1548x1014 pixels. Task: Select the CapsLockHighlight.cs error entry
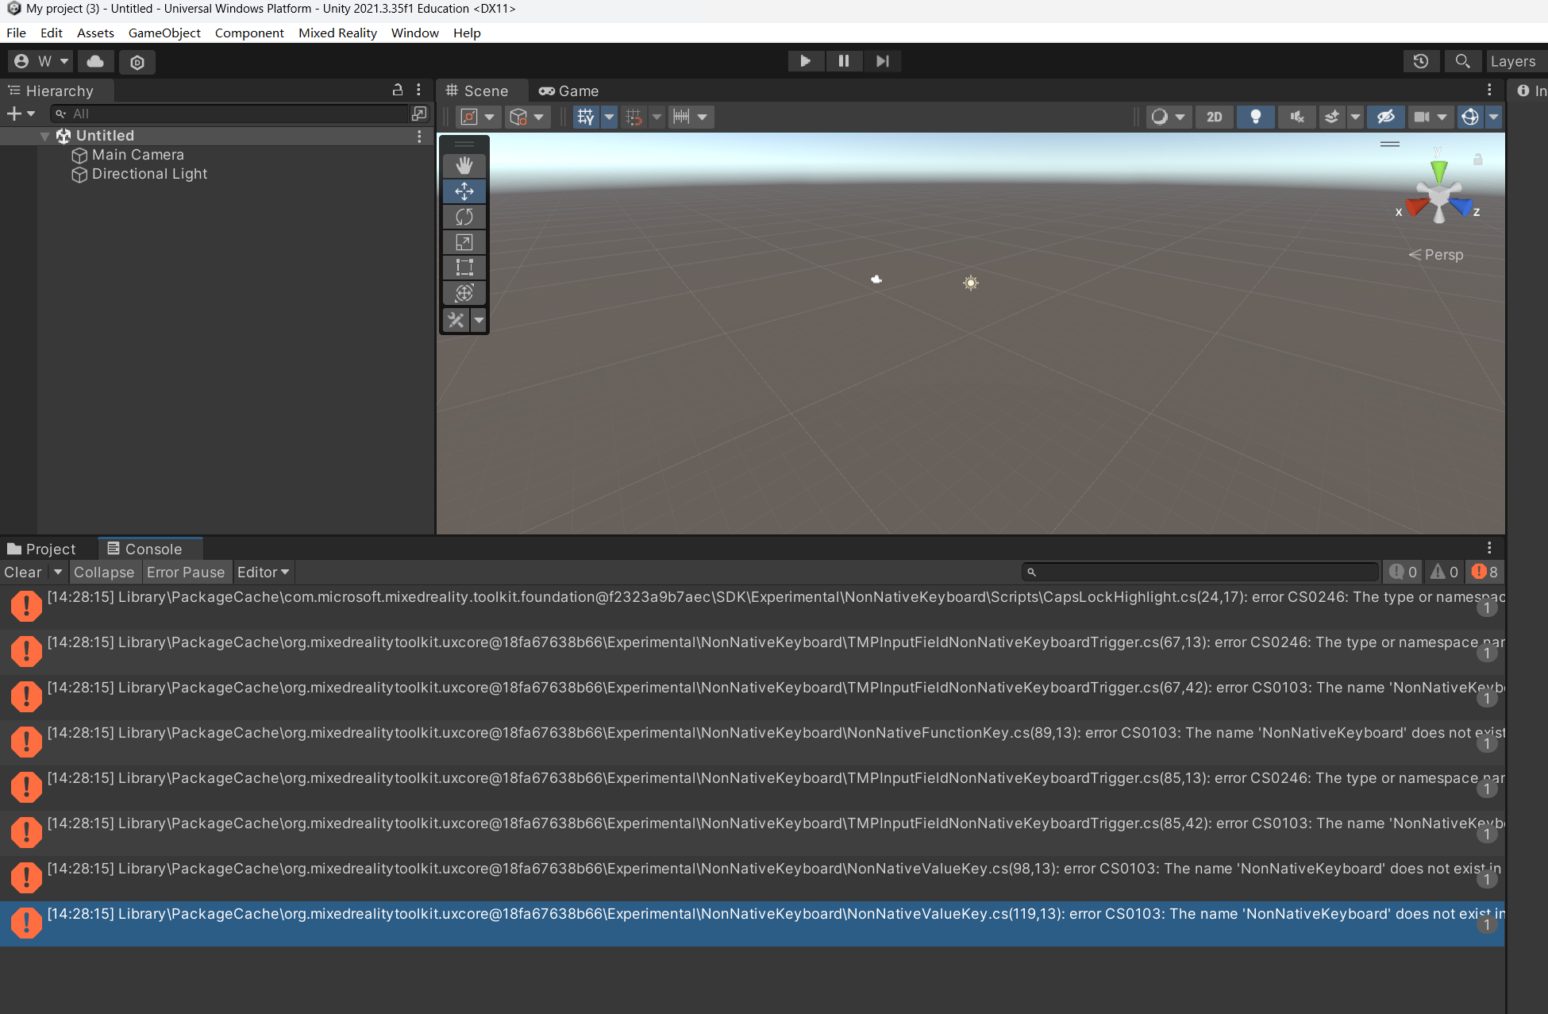753,607
